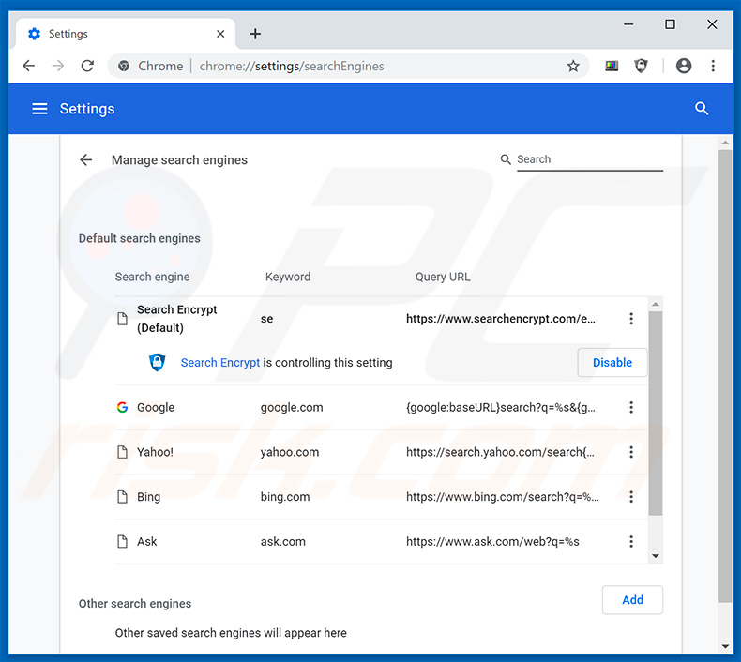Viewport: 741px width, 662px height.
Task: Click the shield icon beside controlling notice
Action: [x=157, y=363]
